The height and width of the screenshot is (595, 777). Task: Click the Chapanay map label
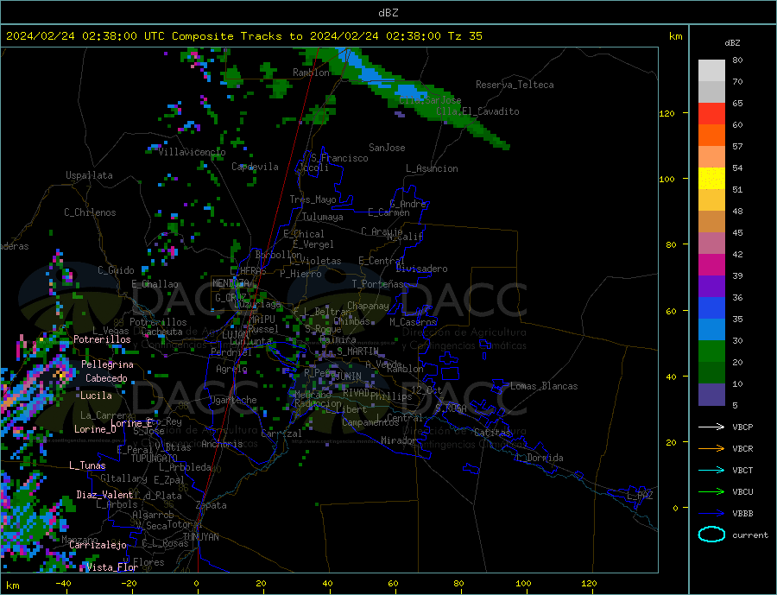(x=368, y=306)
